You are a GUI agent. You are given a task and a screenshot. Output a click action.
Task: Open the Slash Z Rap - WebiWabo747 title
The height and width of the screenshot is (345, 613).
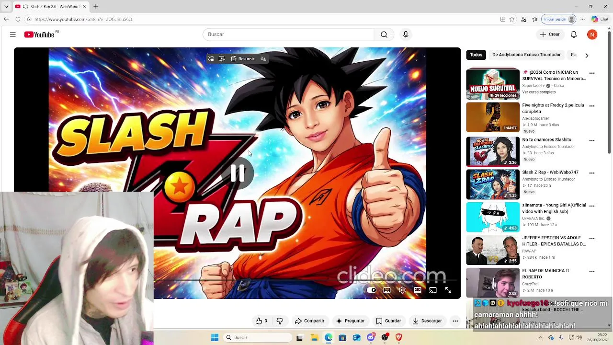(550, 172)
